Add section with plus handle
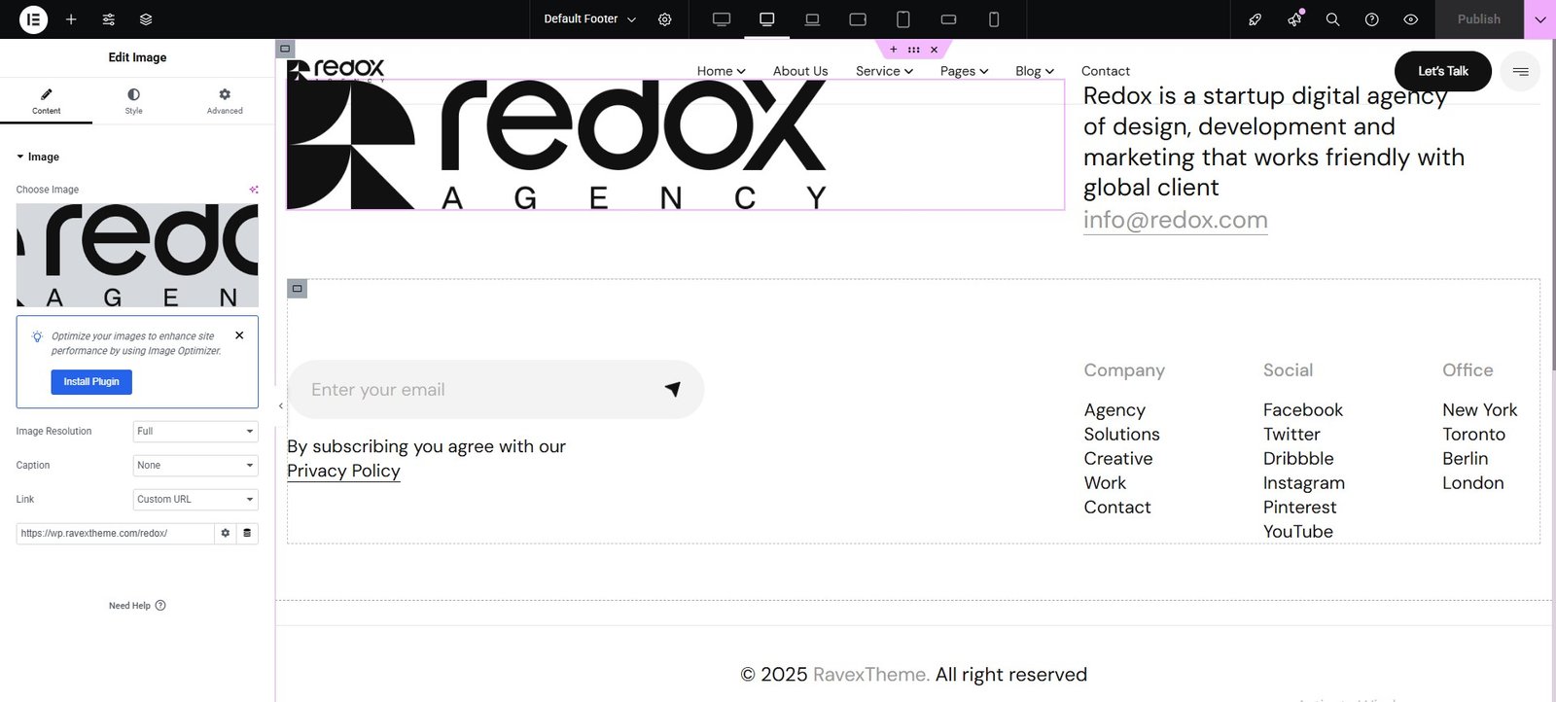 [894, 50]
